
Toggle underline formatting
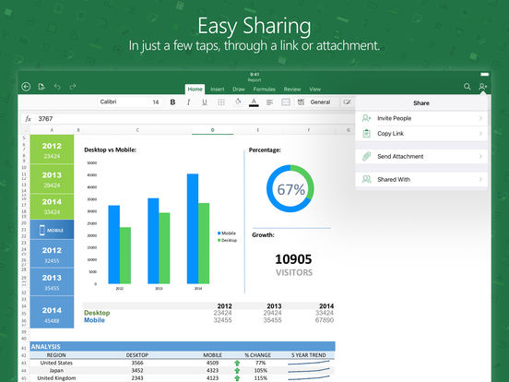(x=205, y=102)
